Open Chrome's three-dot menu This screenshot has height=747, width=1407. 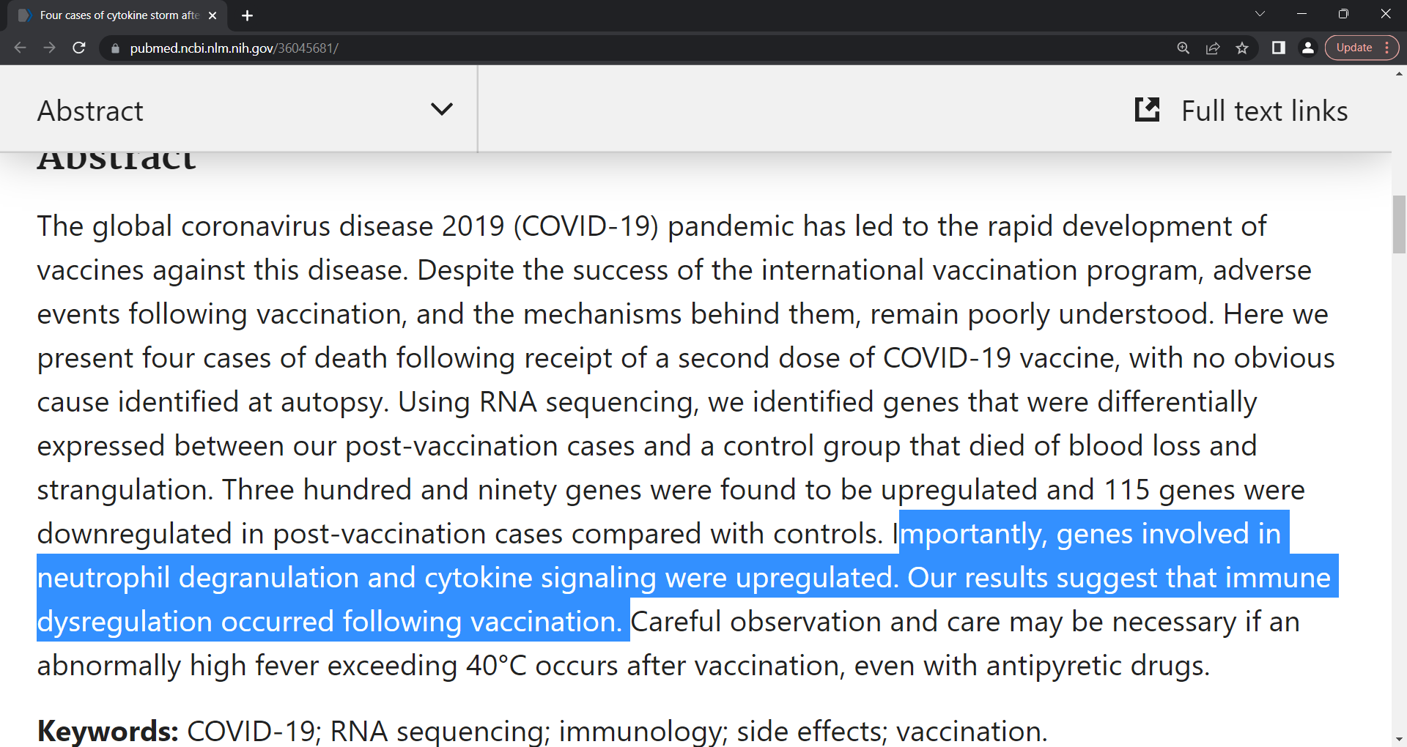tap(1387, 48)
